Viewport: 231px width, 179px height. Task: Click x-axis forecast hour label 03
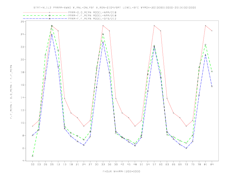pos(39,164)
